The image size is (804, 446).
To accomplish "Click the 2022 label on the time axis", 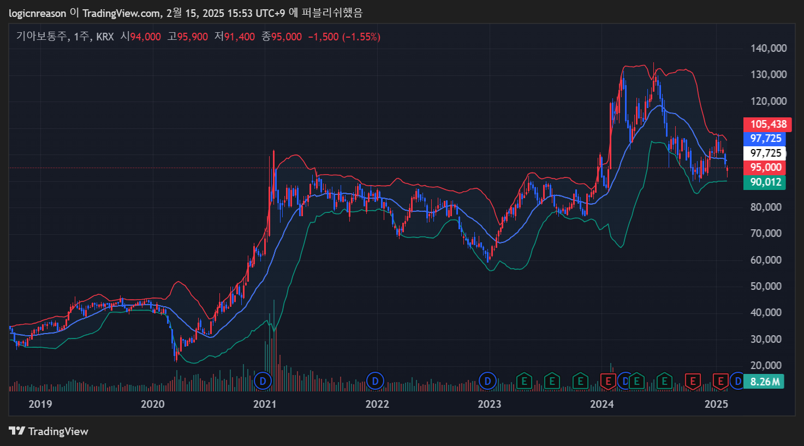I will tap(377, 404).
